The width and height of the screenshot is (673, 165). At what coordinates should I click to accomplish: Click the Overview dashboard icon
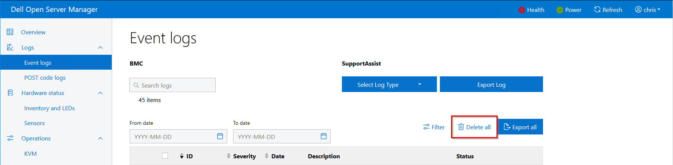(10, 32)
